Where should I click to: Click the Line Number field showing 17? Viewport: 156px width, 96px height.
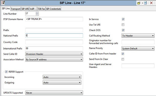(30, 14)
